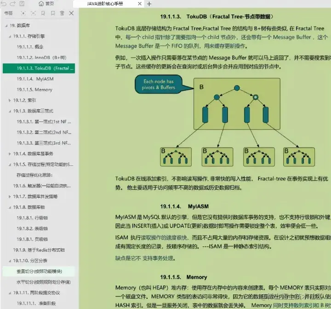Screen dimensions: 331x309
Task: Open bookmark 19.1.6. 触发器
Action: click(42, 186)
